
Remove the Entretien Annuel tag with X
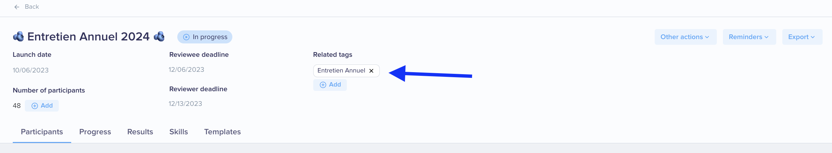[371, 71]
